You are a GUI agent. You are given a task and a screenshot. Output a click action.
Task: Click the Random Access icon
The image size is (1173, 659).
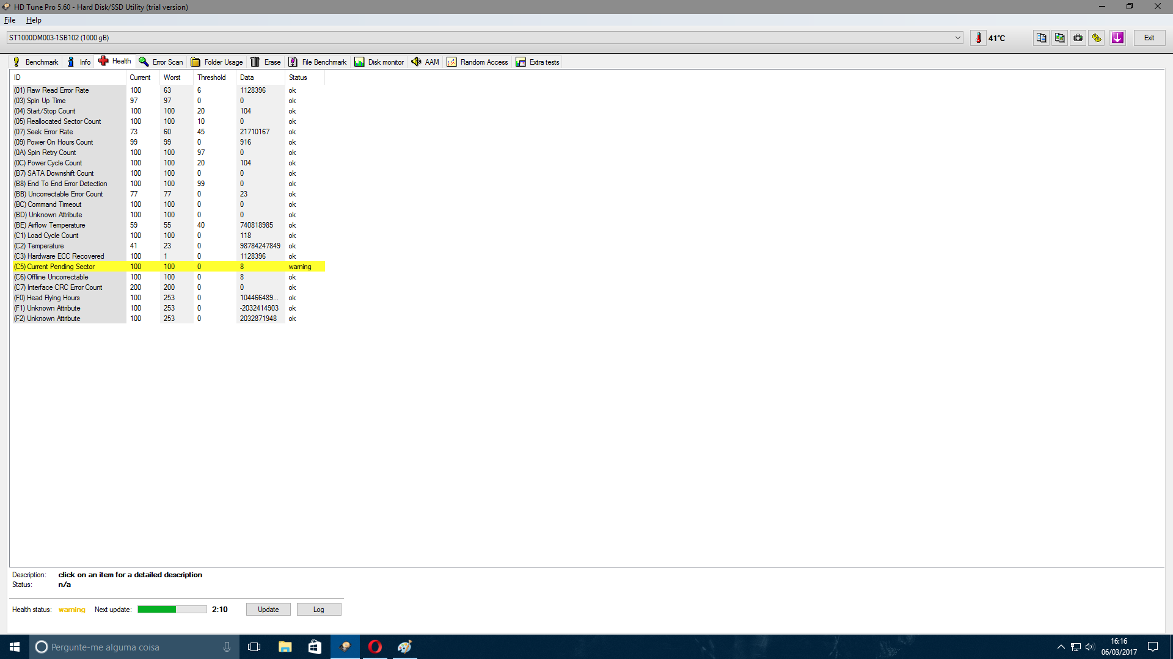pos(451,62)
